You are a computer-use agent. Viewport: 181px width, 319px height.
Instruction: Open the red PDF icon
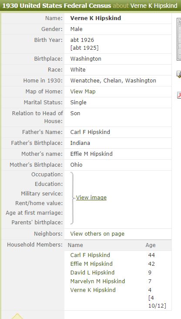(x=179, y=95)
